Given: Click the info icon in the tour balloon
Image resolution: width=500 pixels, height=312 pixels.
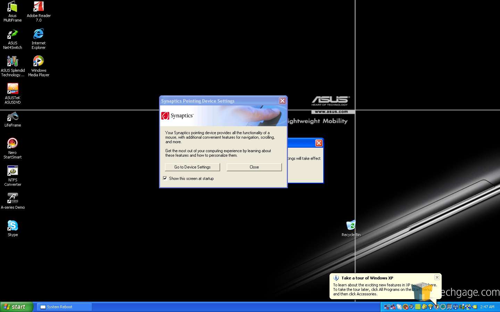Looking at the screenshot, I should tap(336, 278).
